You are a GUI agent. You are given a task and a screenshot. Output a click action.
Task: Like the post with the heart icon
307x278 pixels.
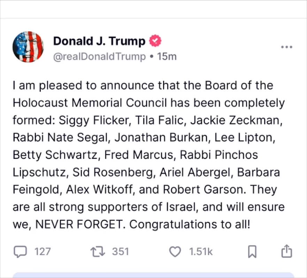coord(175,251)
